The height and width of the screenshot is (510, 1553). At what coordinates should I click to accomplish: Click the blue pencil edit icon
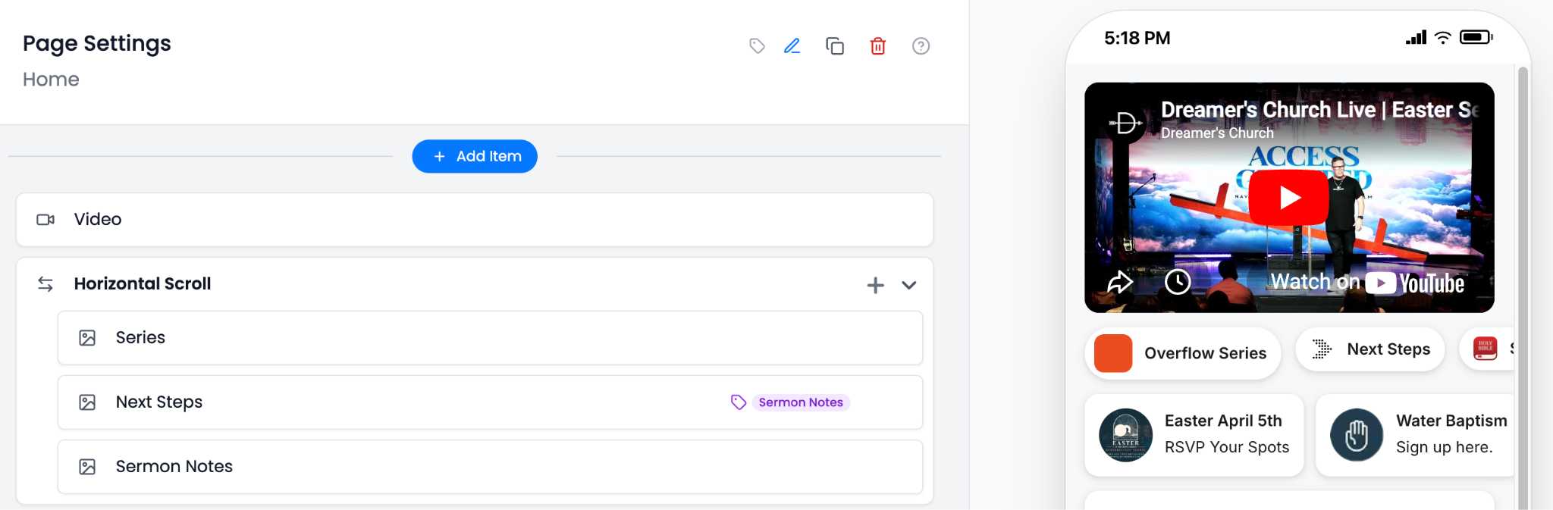coord(792,46)
